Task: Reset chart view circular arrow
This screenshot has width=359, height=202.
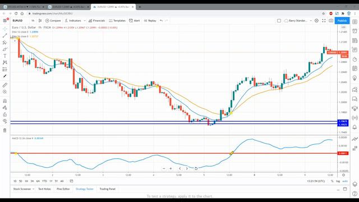Action: 196,168
